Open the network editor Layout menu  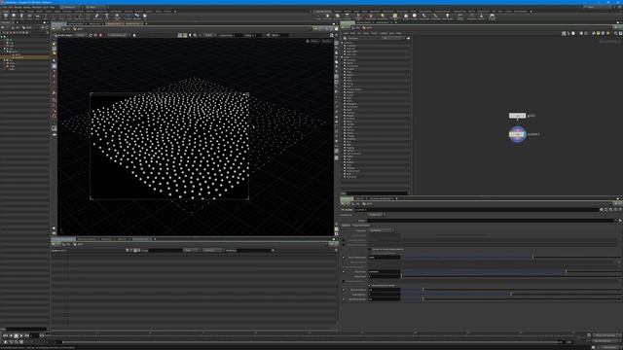[383, 33]
